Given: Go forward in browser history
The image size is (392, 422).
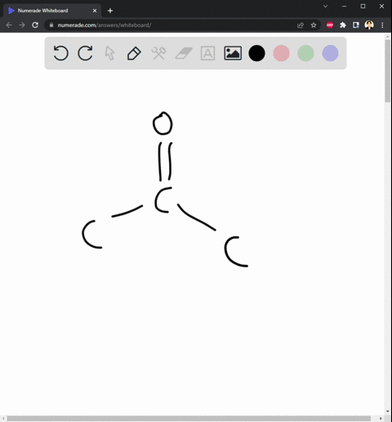Looking at the screenshot, I should coord(22,25).
